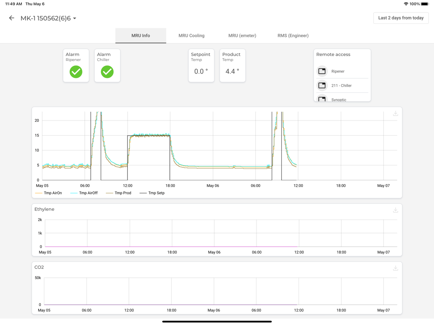The height and width of the screenshot is (325, 434).
Task: Open 211 - Chiller remote access icon
Action: (x=322, y=85)
